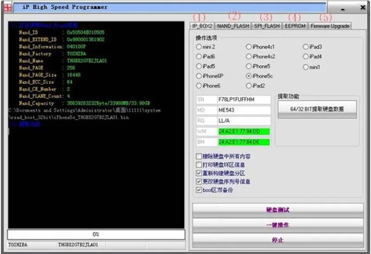371x254 pixels.
Task: Click the Nand_Capacity log line
Action: point(84,103)
